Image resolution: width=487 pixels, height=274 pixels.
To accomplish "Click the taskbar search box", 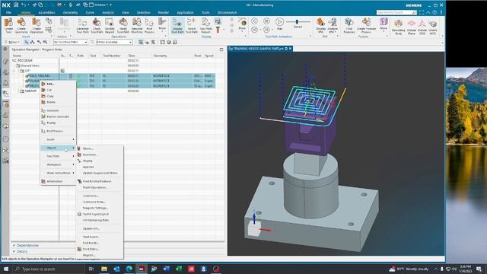I will (48, 269).
